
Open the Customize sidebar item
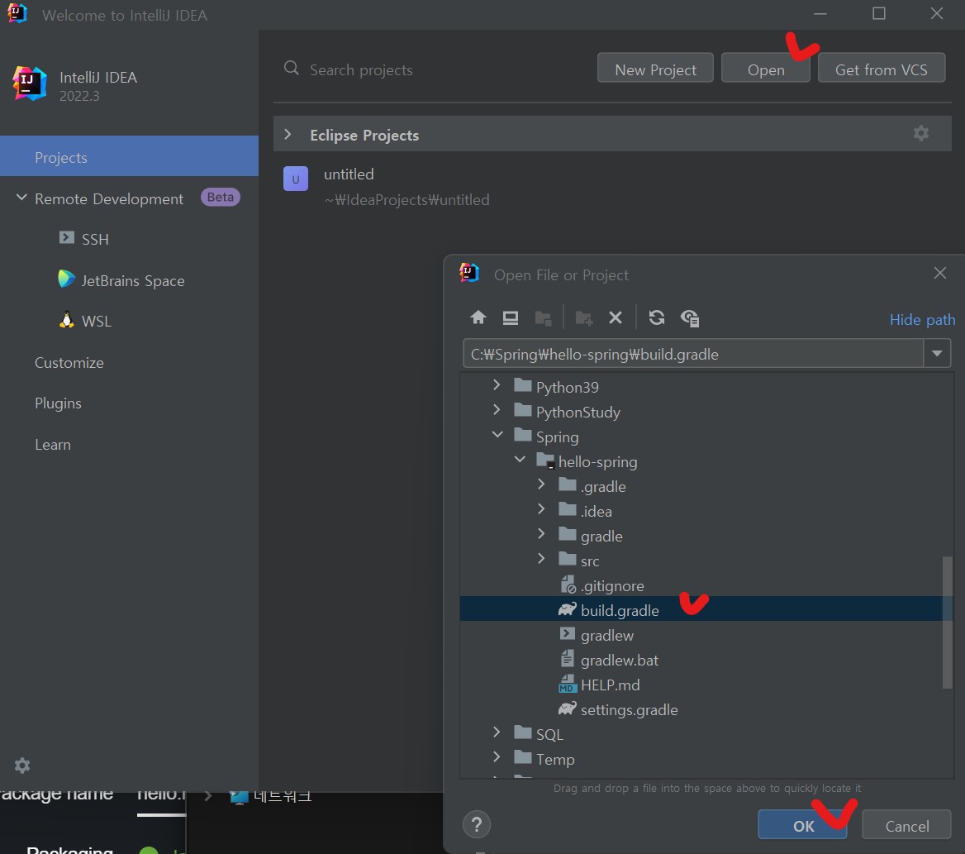[69, 363]
